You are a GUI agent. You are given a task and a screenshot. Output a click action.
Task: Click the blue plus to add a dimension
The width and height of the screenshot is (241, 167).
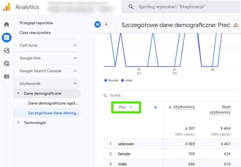point(155,107)
